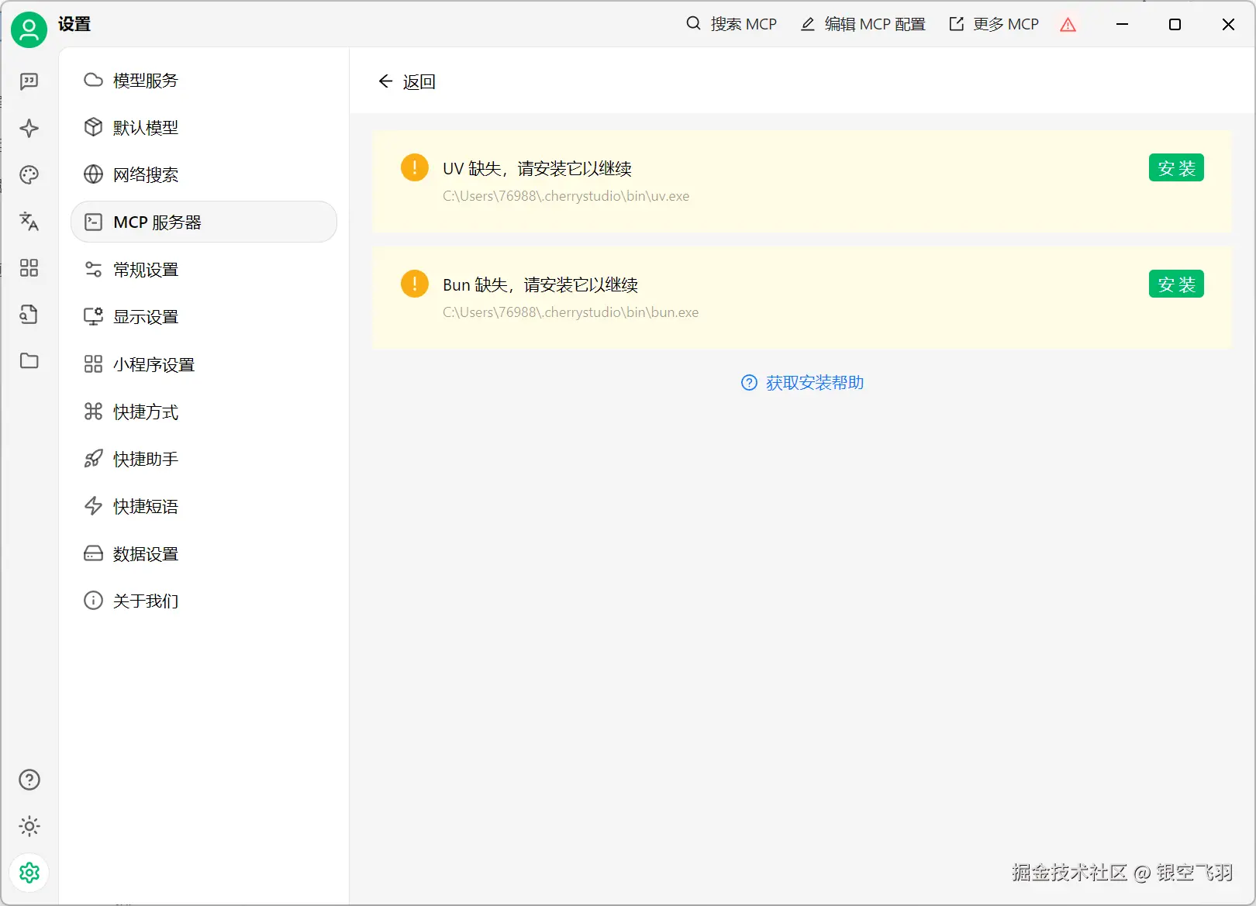Close the settings window

coord(1228,24)
